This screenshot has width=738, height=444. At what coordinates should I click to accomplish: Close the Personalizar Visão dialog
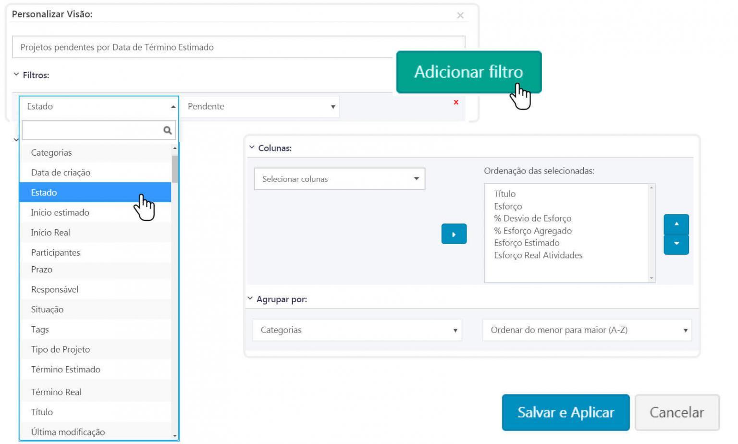pos(460,15)
